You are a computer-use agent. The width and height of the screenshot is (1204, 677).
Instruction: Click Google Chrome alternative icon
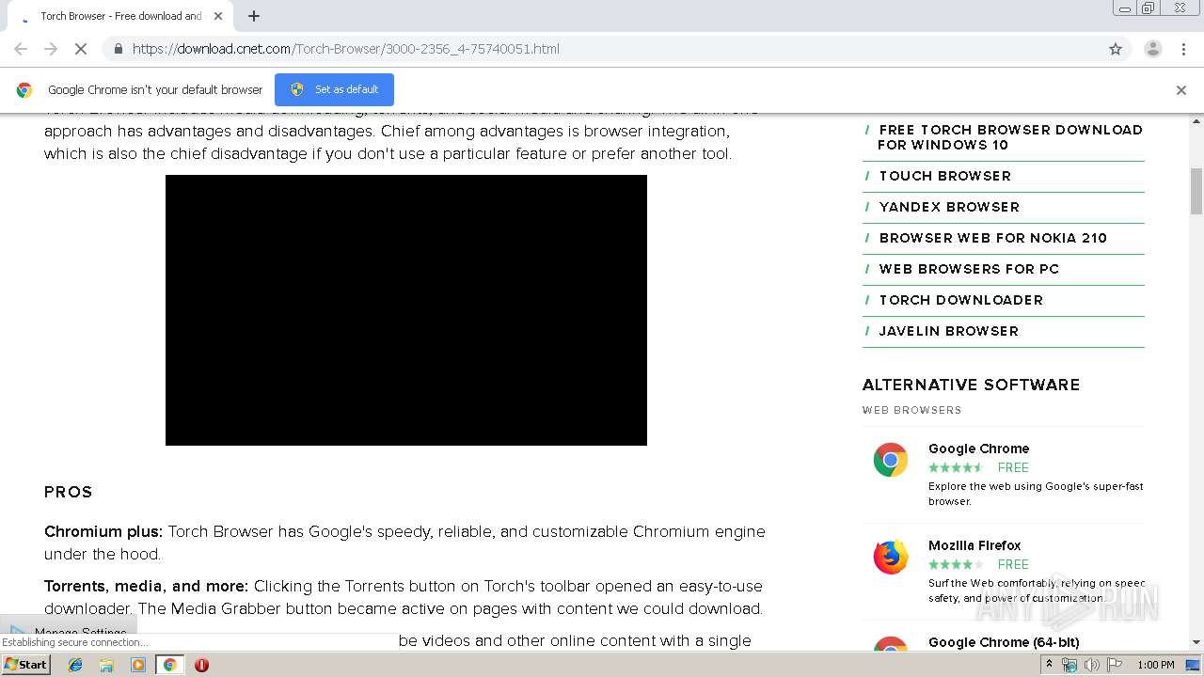890,460
